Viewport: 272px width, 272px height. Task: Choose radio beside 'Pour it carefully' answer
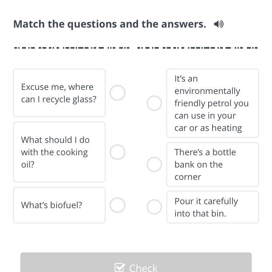tap(154, 207)
